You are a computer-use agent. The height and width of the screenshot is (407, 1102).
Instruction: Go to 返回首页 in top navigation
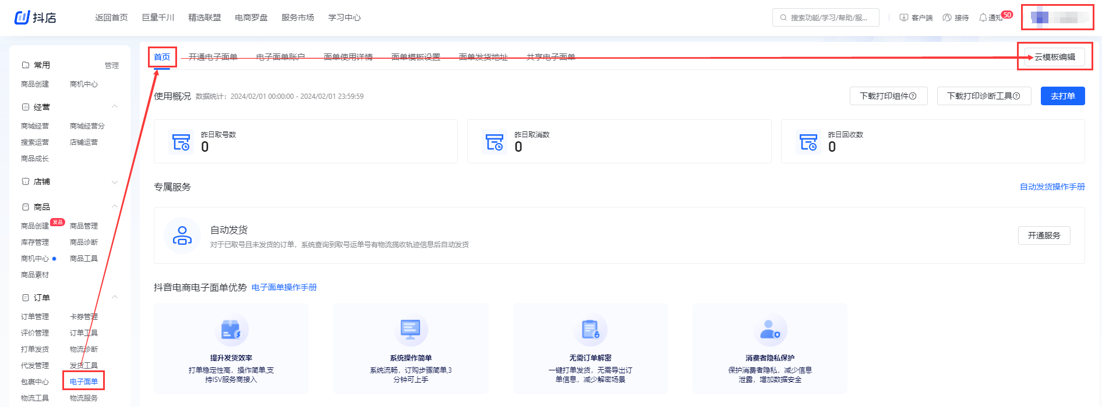[x=111, y=17]
